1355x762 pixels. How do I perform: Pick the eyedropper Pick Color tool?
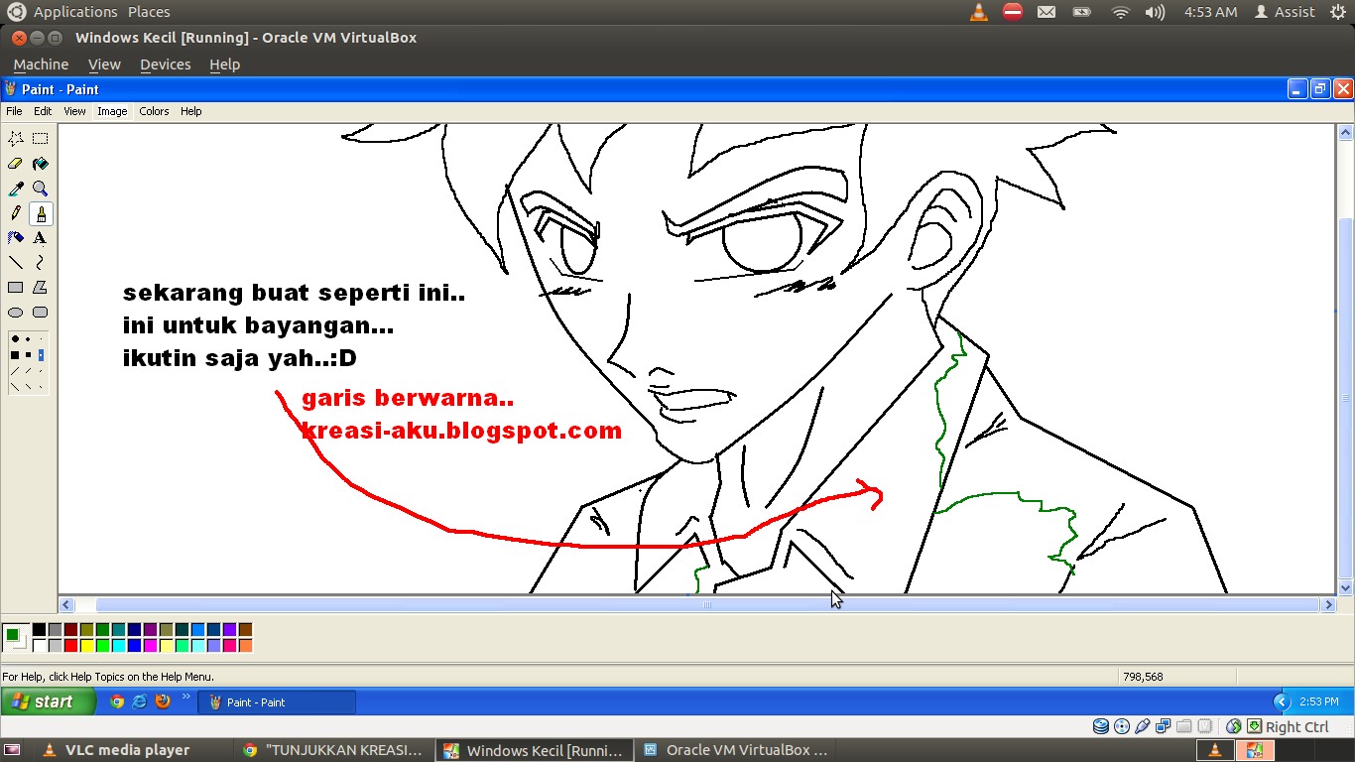pos(16,189)
